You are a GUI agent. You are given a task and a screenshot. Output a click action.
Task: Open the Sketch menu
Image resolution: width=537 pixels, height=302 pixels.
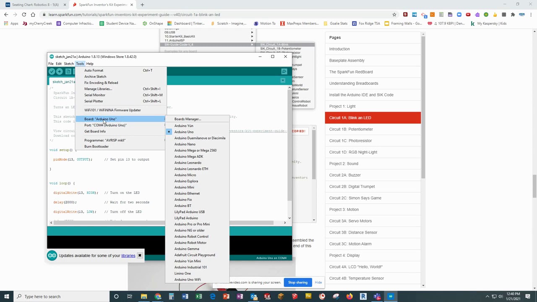pos(69,64)
